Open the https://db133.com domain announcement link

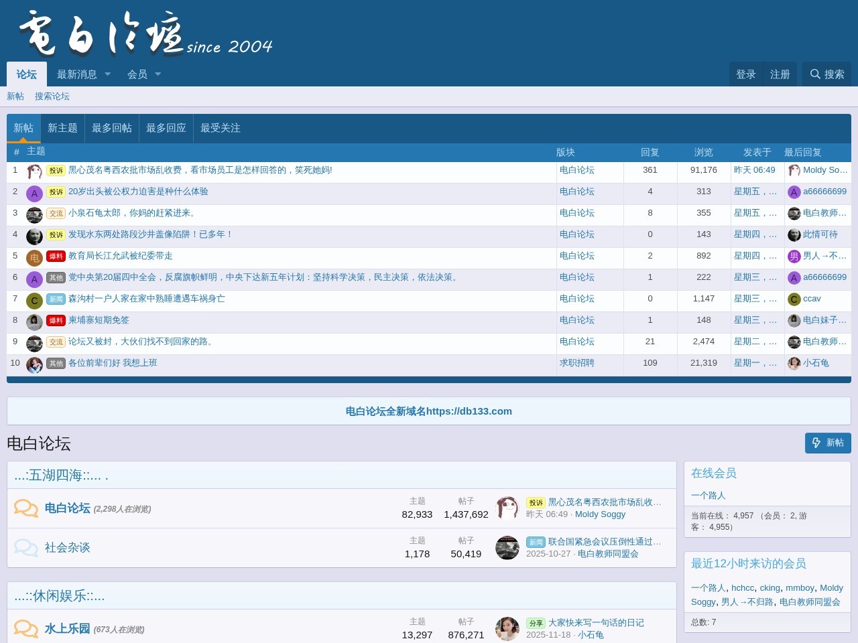(428, 411)
